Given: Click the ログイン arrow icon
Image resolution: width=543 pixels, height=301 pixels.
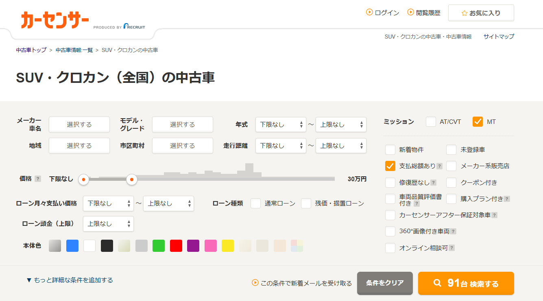Looking at the screenshot, I should click(369, 12).
